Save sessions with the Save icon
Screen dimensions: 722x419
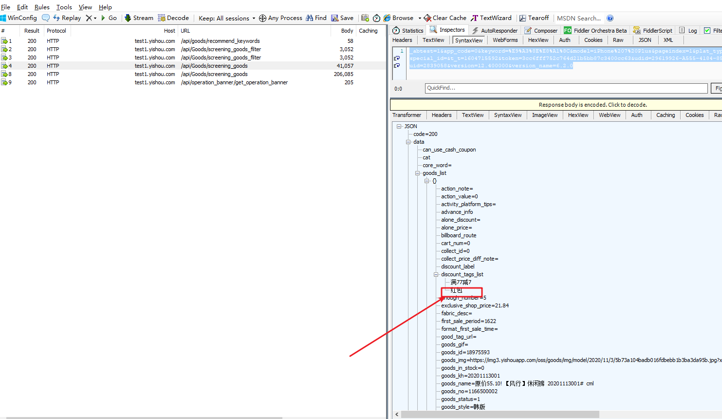click(342, 18)
